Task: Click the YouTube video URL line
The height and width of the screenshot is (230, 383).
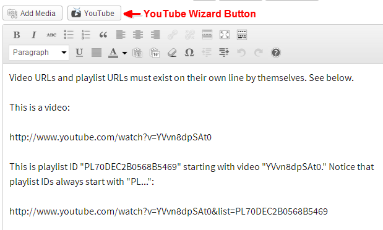Action: coord(110,137)
